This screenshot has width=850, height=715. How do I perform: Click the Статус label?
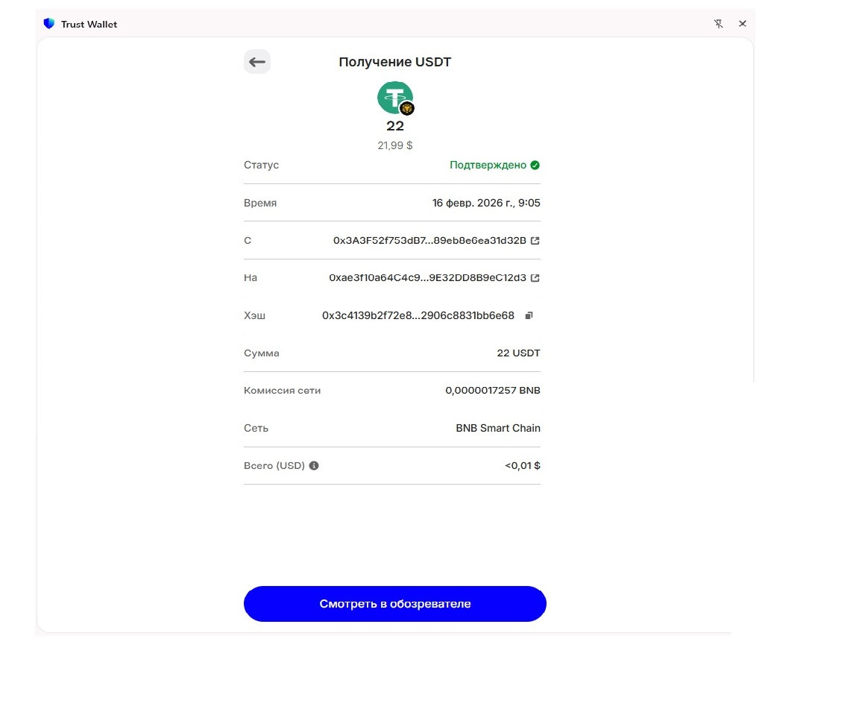pyautogui.click(x=261, y=165)
